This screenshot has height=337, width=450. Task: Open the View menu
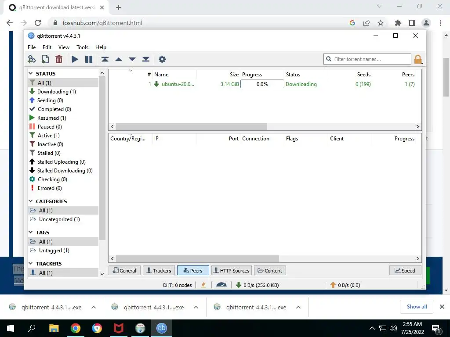click(x=64, y=47)
